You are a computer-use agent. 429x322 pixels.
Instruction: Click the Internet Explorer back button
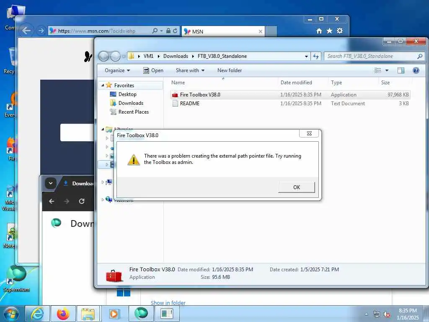tap(26, 30)
